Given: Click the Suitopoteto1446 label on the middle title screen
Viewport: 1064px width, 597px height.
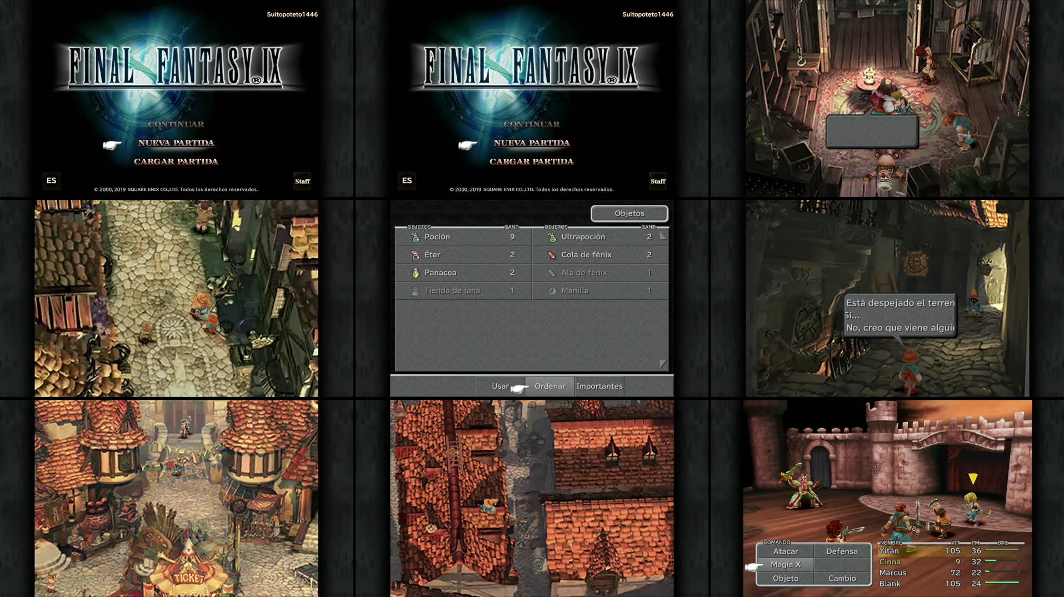Looking at the screenshot, I should [648, 14].
